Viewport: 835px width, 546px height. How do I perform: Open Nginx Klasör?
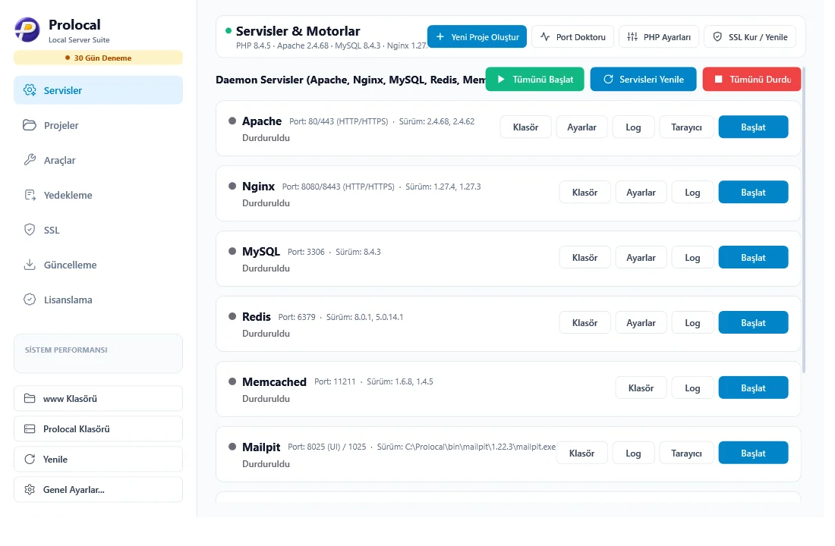click(x=584, y=192)
